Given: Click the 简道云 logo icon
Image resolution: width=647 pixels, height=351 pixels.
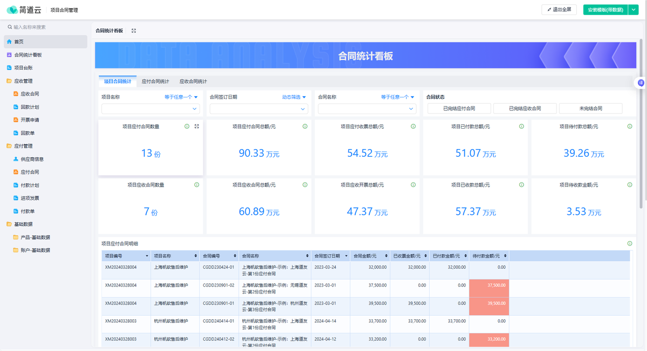Looking at the screenshot, I should (12, 10).
